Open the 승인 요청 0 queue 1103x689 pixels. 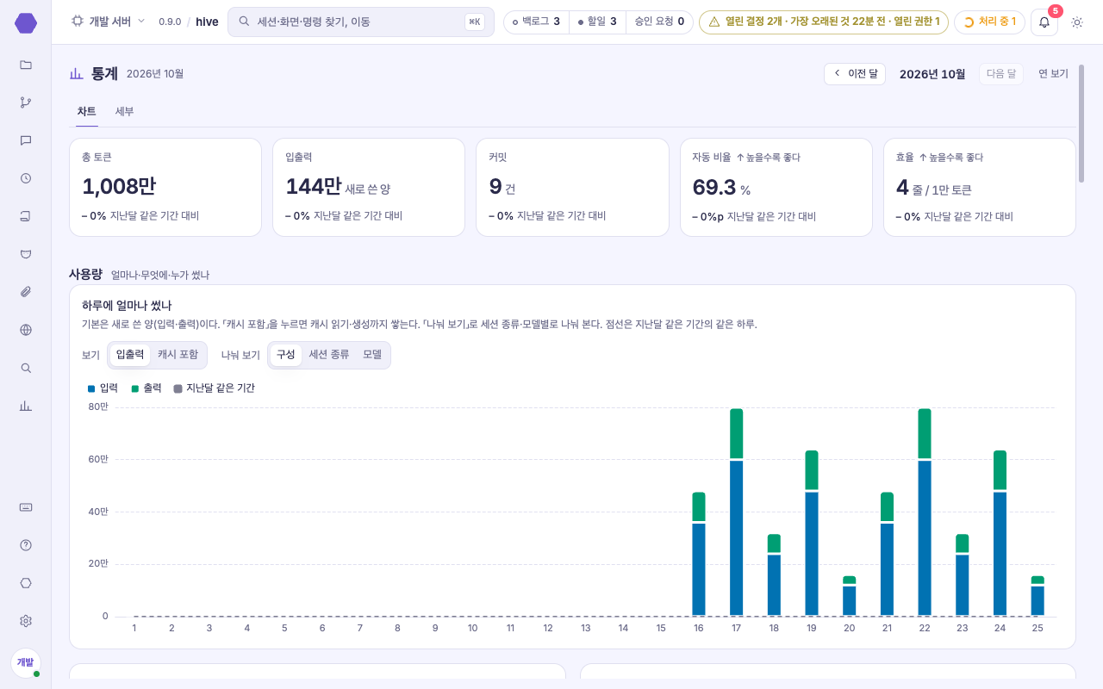[659, 22]
